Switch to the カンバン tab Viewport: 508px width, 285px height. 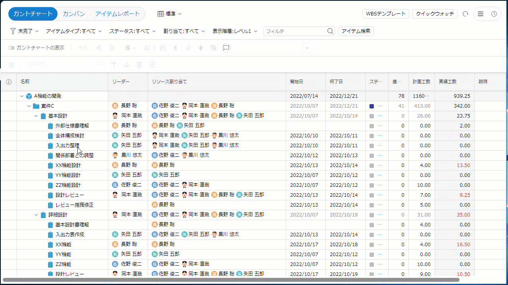[x=74, y=14]
